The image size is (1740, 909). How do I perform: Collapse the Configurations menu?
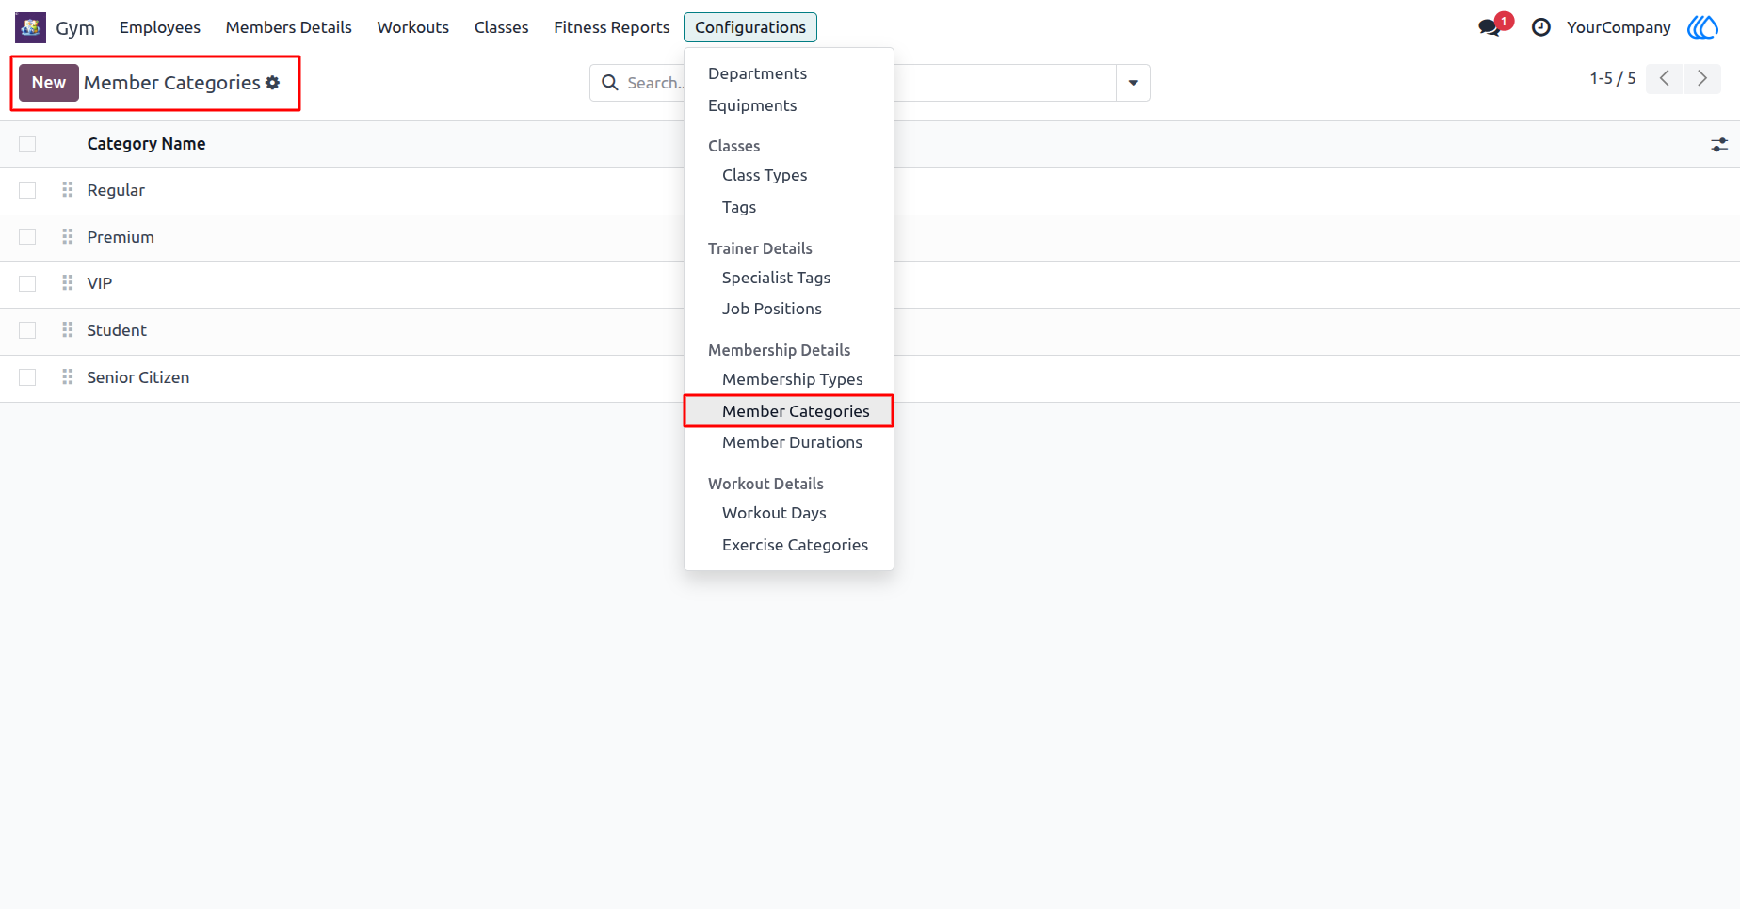pos(750,27)
